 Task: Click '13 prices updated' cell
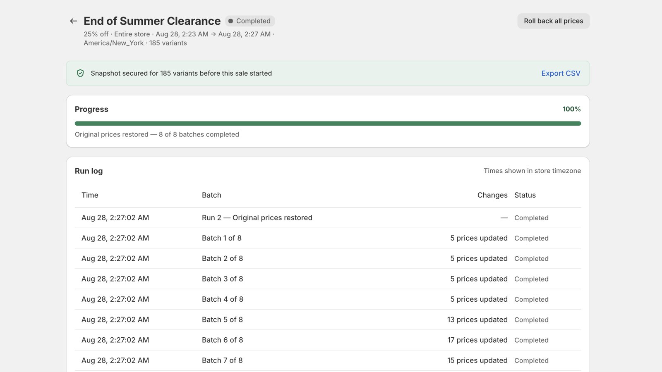point(477,320)
